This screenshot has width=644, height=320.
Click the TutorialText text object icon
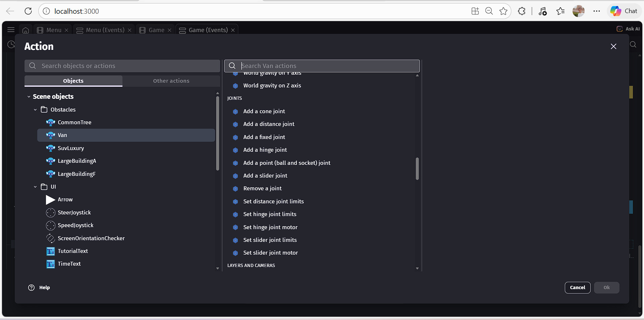(50, 251)
